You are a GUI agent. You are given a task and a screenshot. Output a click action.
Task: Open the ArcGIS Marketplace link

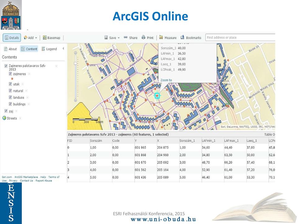26,177
